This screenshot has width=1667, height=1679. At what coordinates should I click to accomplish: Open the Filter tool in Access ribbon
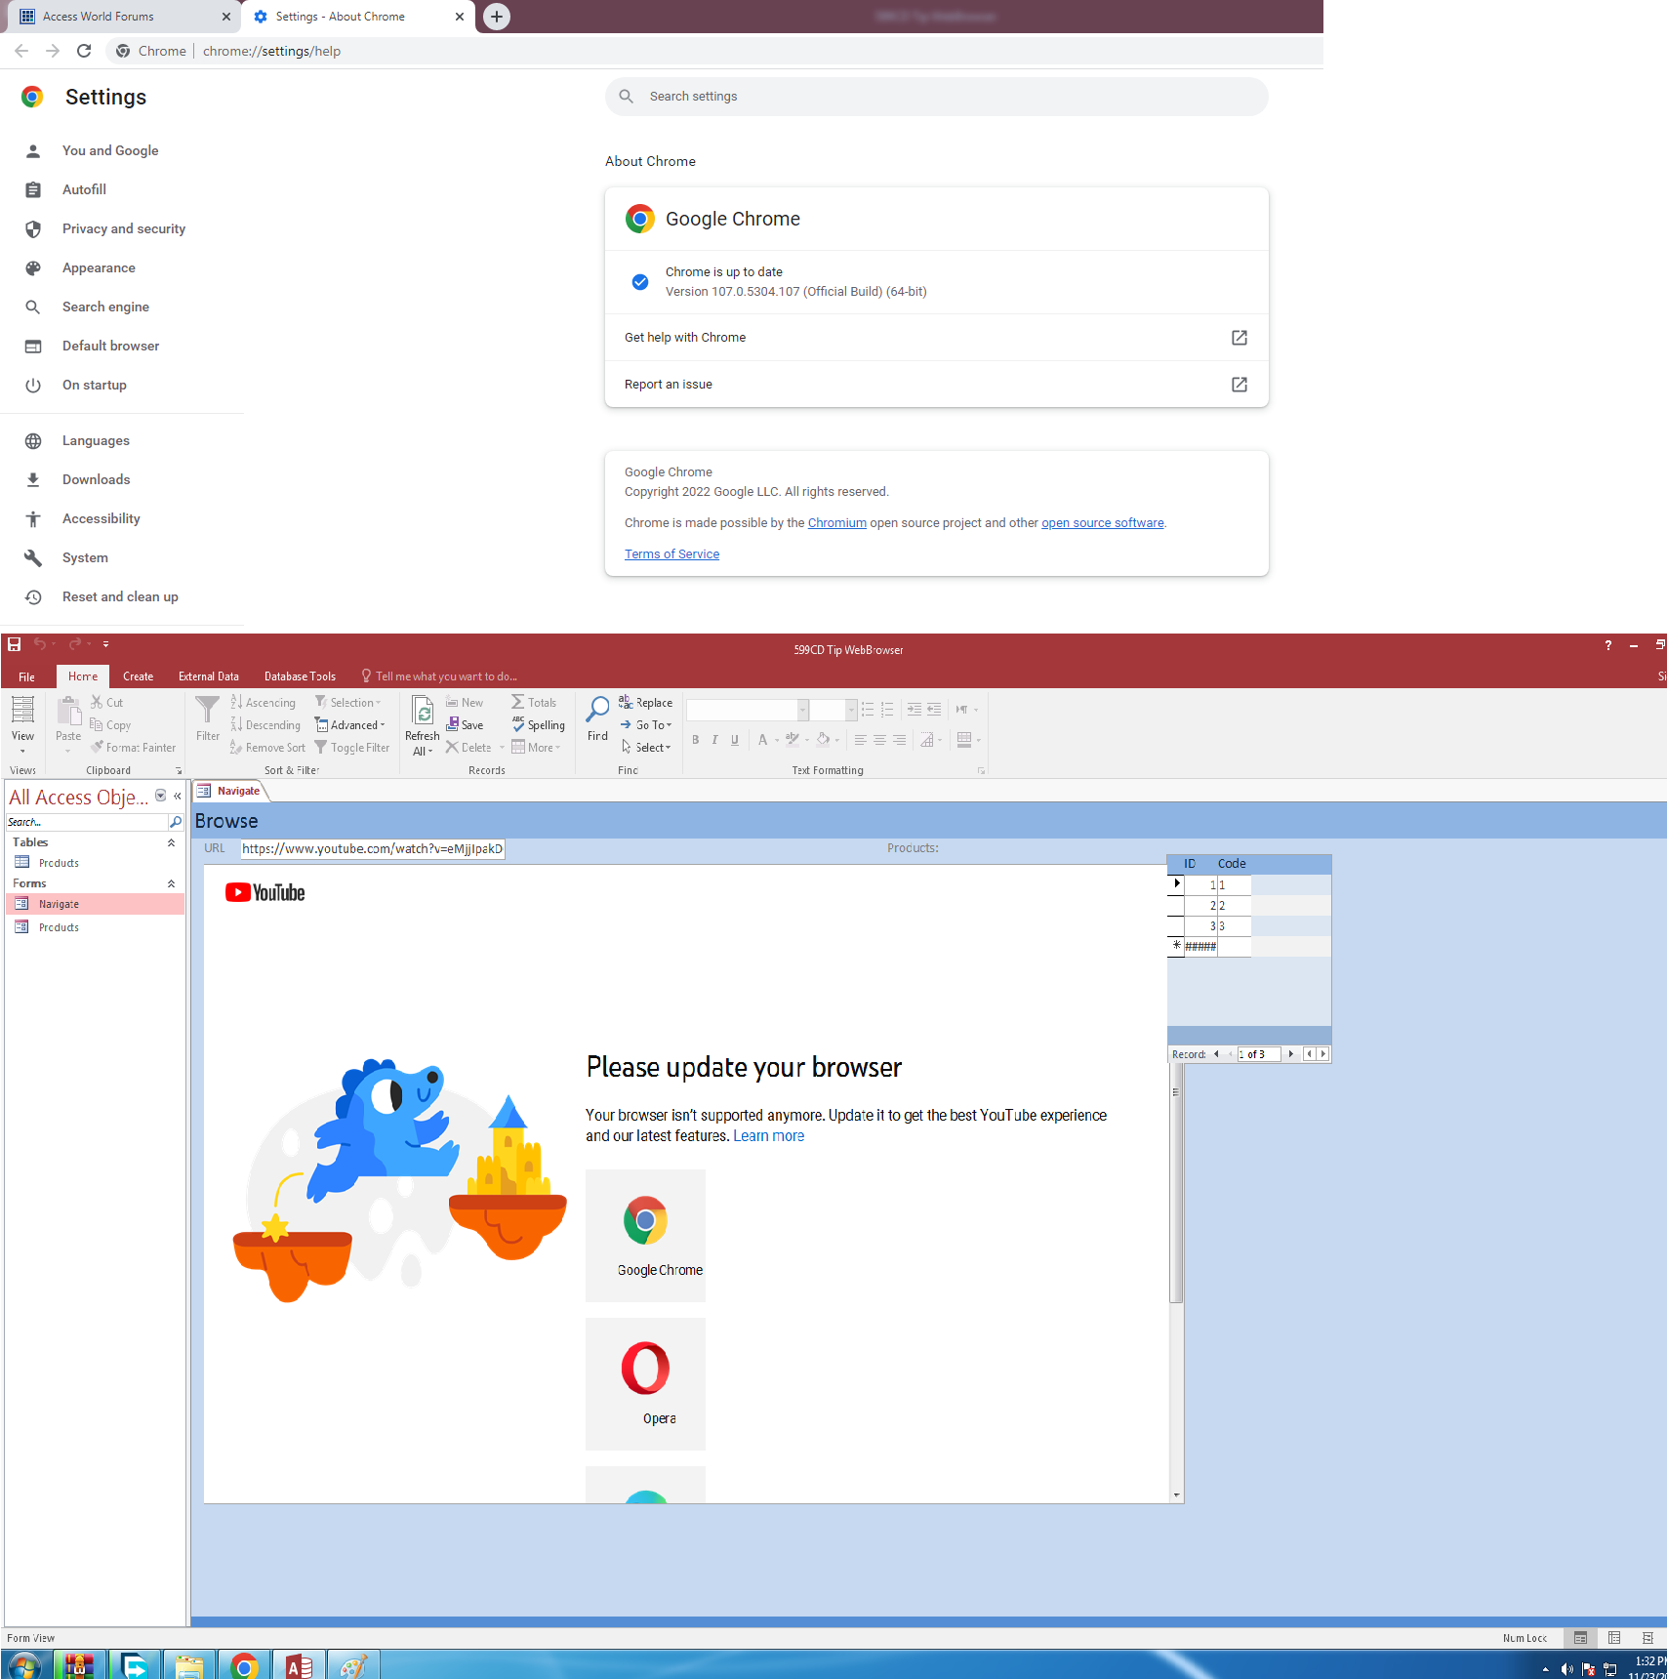coord(207,718)
